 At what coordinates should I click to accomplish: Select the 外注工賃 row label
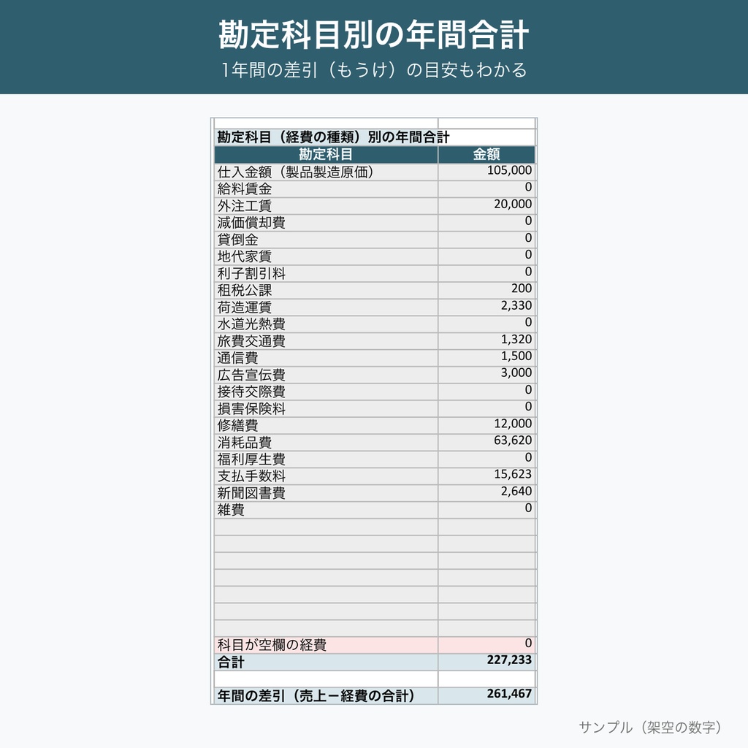(244, 205)
